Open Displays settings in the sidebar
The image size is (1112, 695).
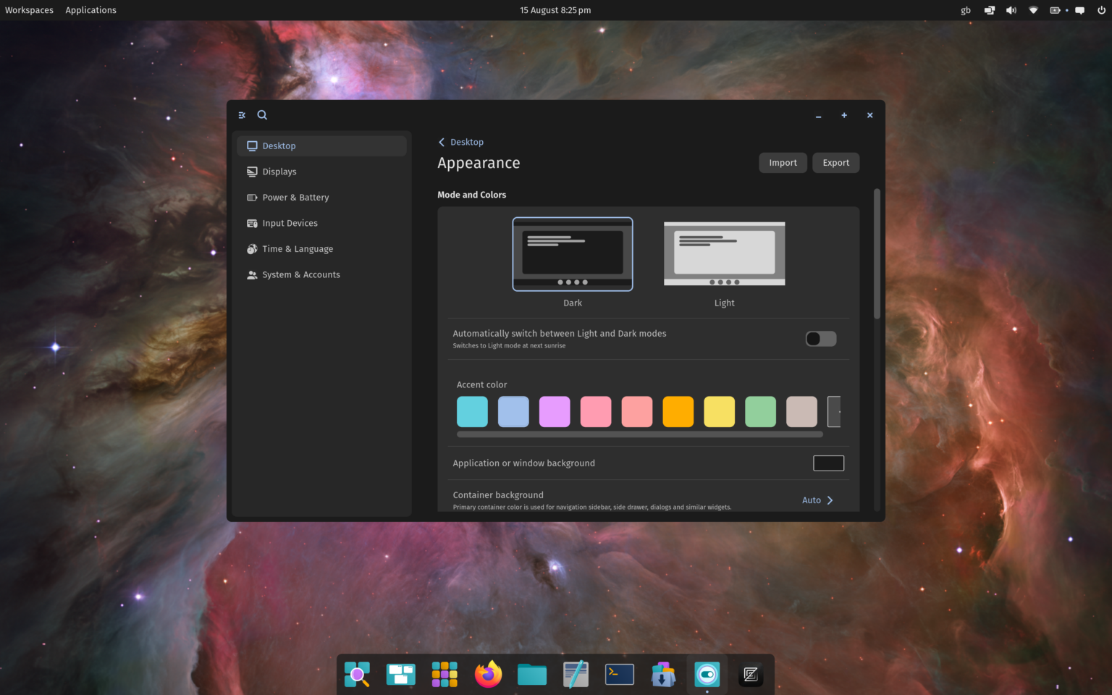(x=279, y=172)
